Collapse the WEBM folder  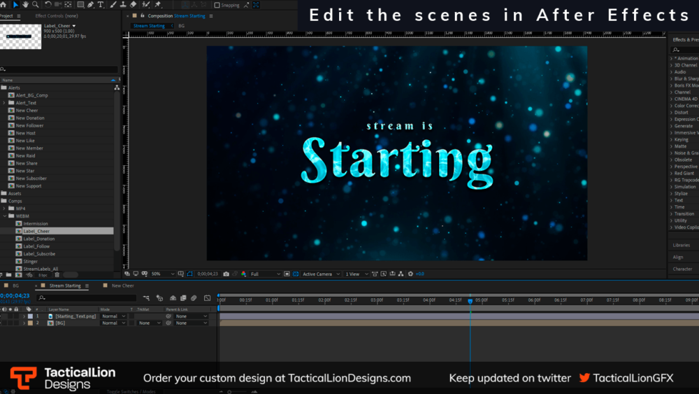(4, 216)
